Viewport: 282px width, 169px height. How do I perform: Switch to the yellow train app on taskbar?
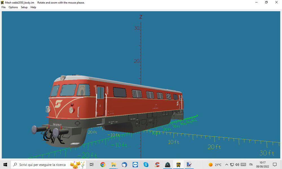click(x=179, y=164)
